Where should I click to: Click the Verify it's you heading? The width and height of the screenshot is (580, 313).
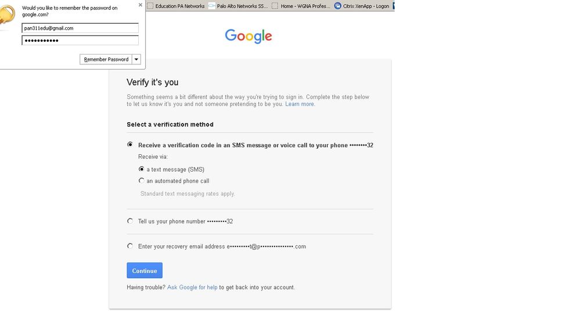tap(153, 82)
